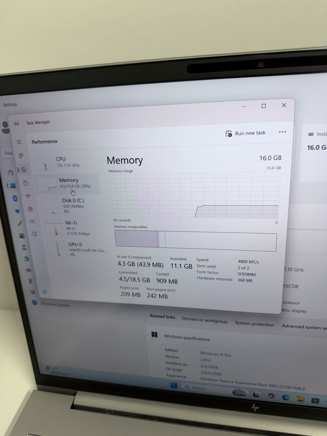
Task: Open Network & internet in Settings sidebar
Action: [x=17, y=211]
